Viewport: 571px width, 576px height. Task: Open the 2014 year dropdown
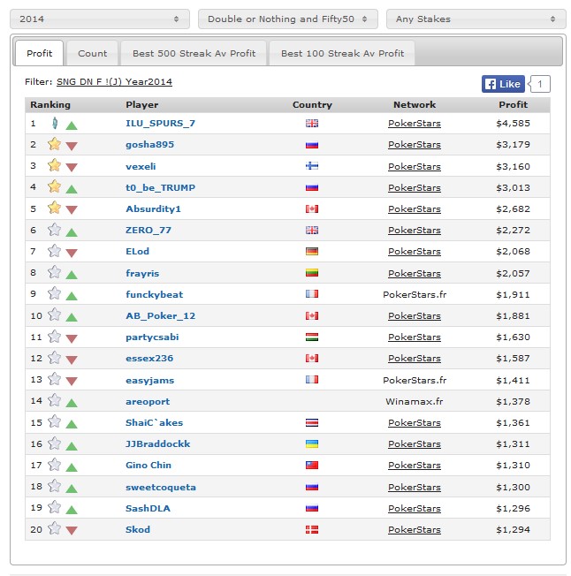click(100, 19)
